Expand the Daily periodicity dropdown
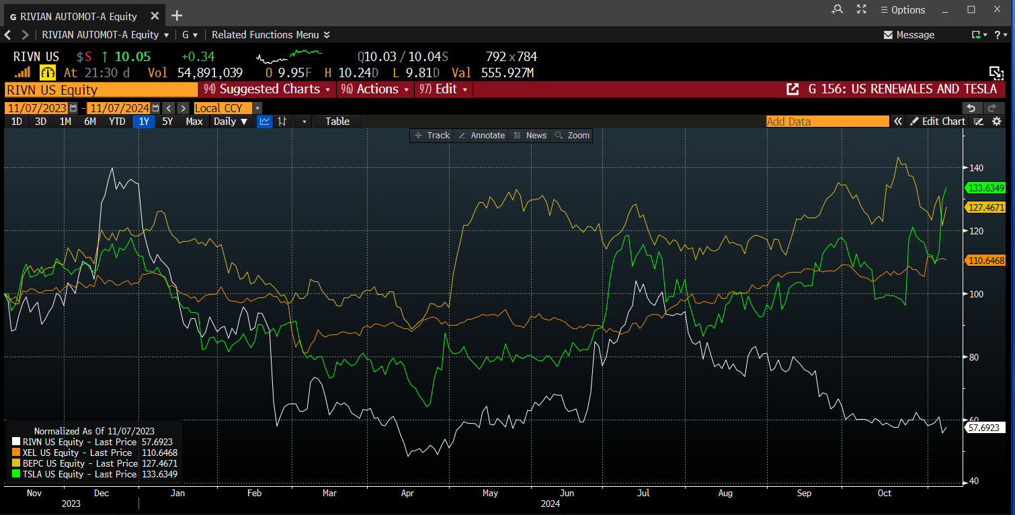1015x515 pixels. tap(231, 122)
